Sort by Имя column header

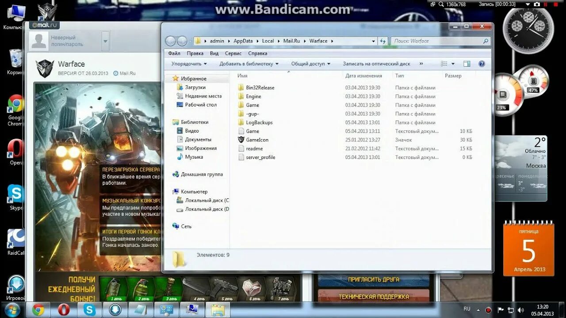click(x=242, y=76)
